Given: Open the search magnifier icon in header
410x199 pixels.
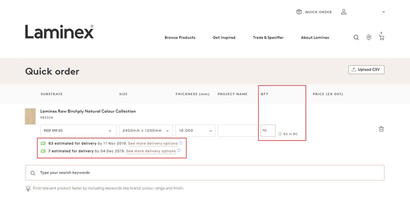Looking at the screenshot, I should (356, 37).
